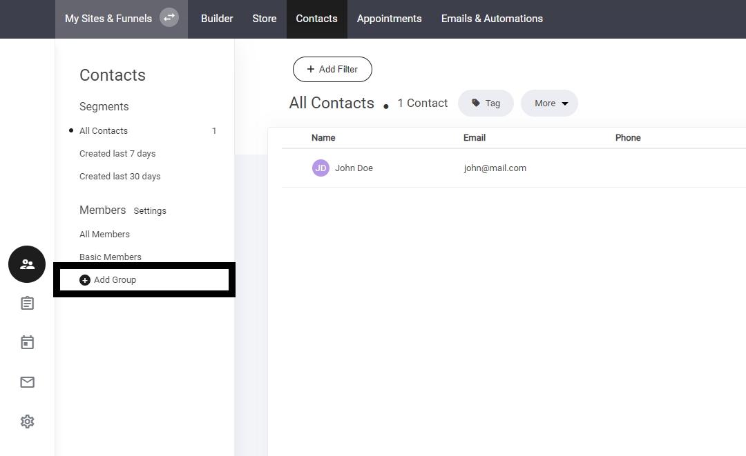Open john@mail.com contact email
746x456 pixels.
pos(495,168)
